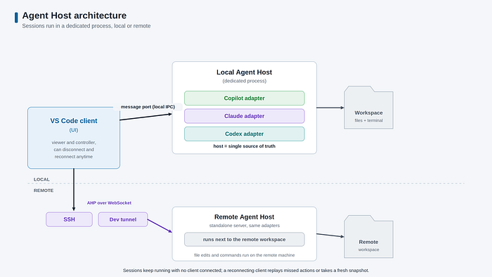This screenshot has width=492, height=277.
Task: Click the 'message port (local IPC)' label
Action: click(148, 107)
